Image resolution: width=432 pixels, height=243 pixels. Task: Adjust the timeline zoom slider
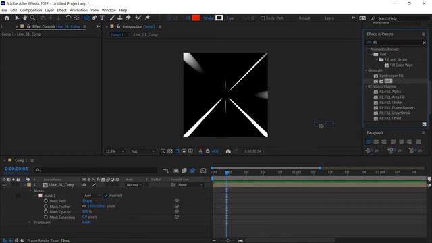point(228,240)
